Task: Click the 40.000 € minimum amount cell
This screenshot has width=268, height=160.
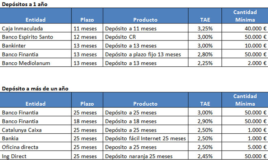Action: click(x=245, y=28)
